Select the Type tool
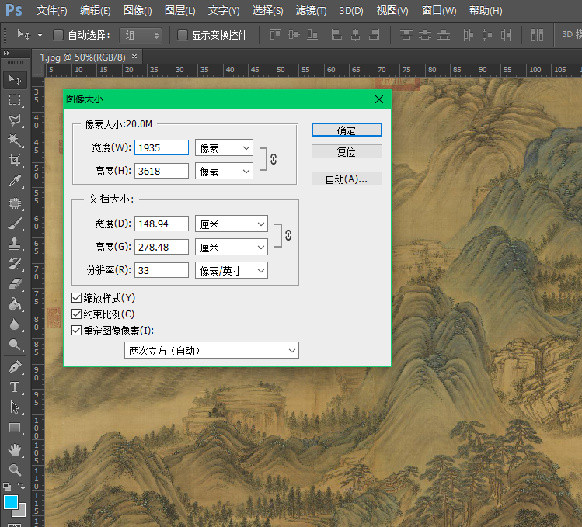 point(15,387)
